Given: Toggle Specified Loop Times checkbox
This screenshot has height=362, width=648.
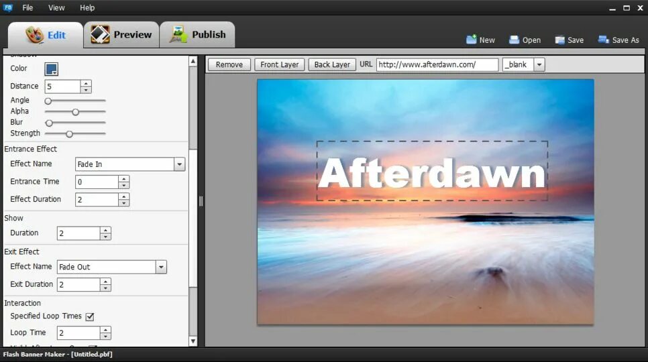Looking at the screenshot, I should [x=90, y=316].
